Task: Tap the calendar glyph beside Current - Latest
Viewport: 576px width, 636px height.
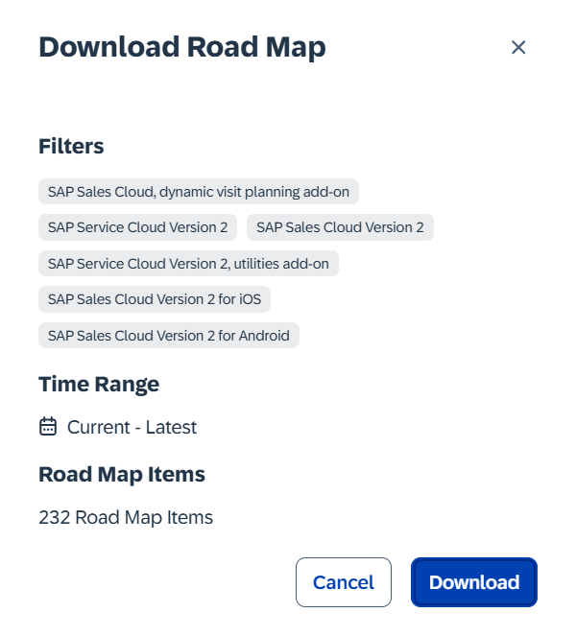Action: tap(48, 427)
